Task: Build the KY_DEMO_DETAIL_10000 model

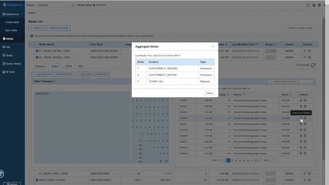Action: 309,51
